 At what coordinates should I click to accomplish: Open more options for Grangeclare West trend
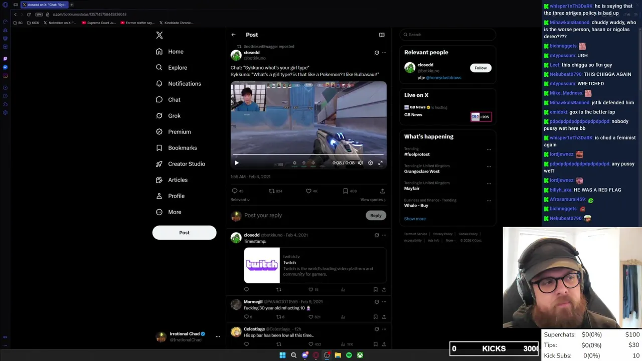[x=489, y=166]
